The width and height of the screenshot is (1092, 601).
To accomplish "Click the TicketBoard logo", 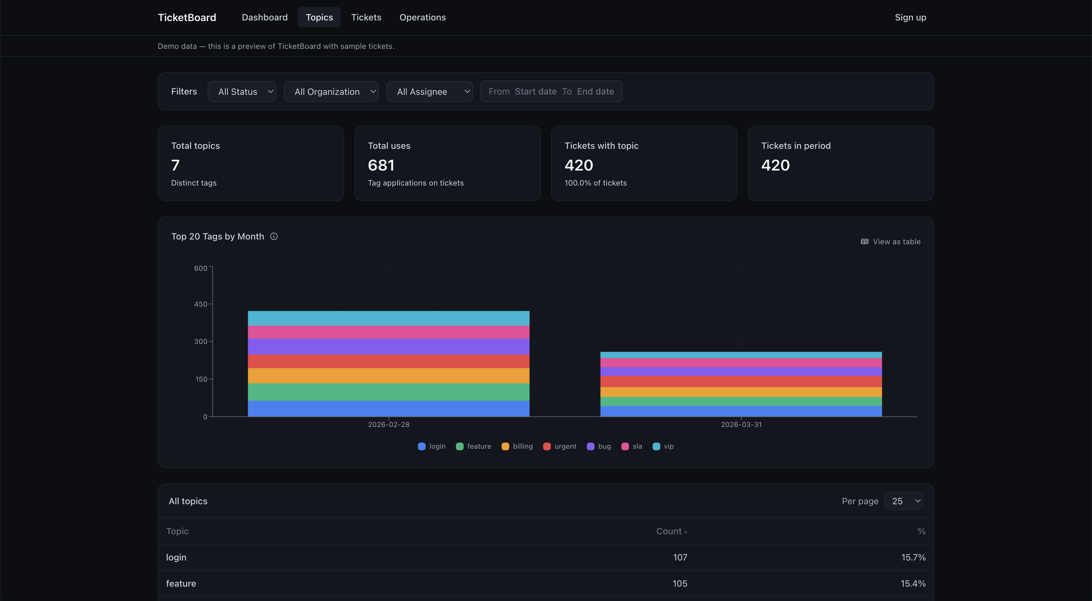I will (187, 17).
